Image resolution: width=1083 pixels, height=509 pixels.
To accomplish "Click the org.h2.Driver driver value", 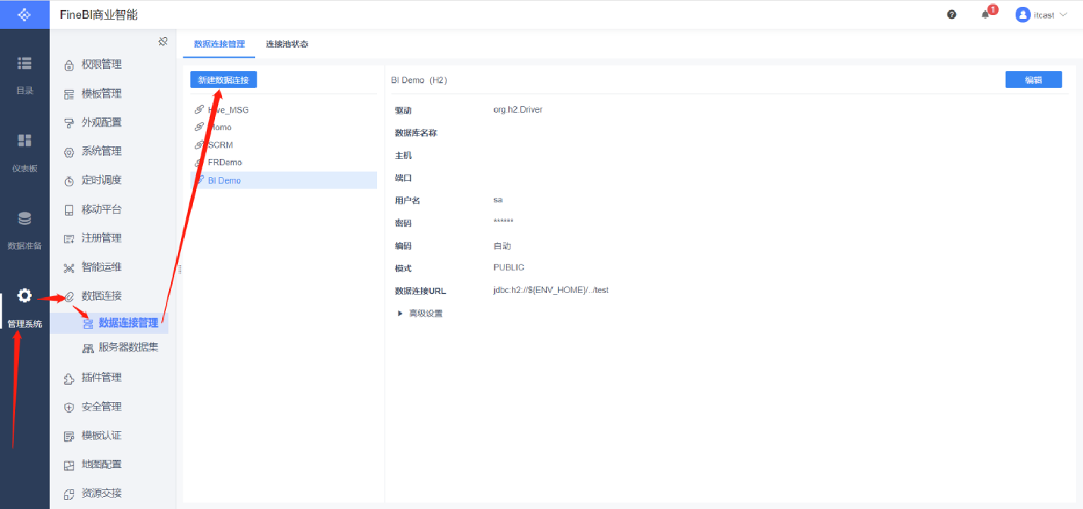I will 517,110.
